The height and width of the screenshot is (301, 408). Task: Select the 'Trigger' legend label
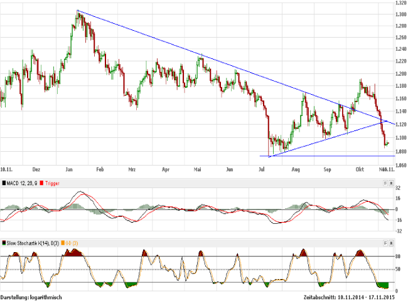[x=53, y=182]
